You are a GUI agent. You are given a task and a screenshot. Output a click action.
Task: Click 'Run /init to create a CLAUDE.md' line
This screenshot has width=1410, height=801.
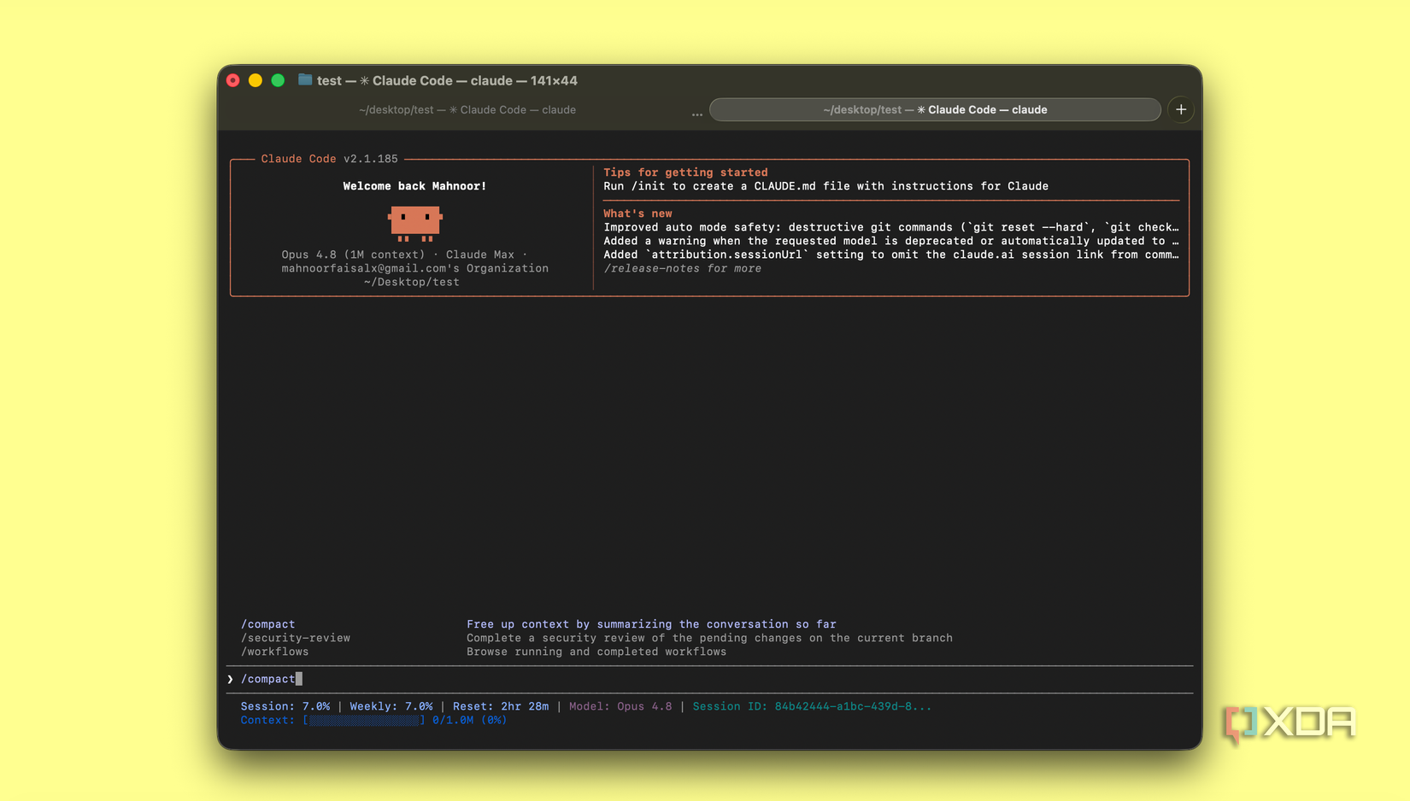[x=825, y=186]
